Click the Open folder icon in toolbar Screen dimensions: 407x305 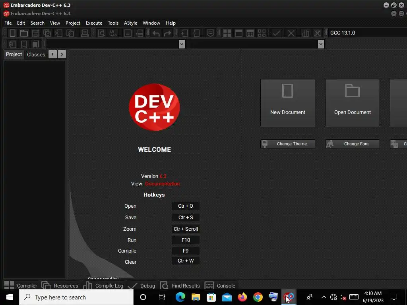coord(24,33)
